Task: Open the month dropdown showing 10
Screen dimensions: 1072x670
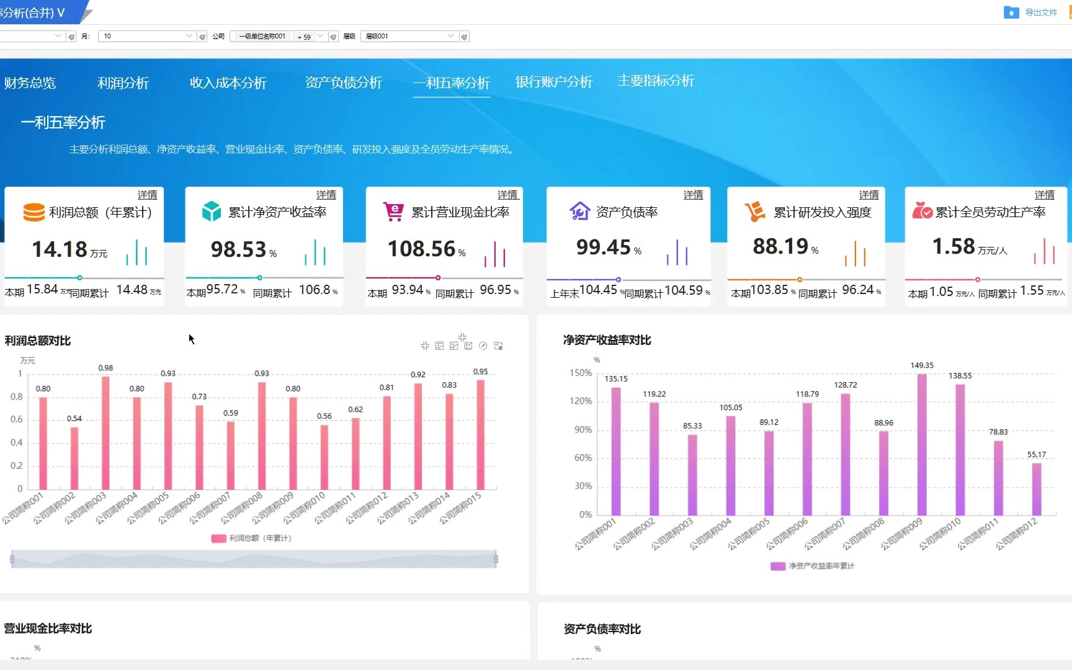Action: (x=148, y=36)
